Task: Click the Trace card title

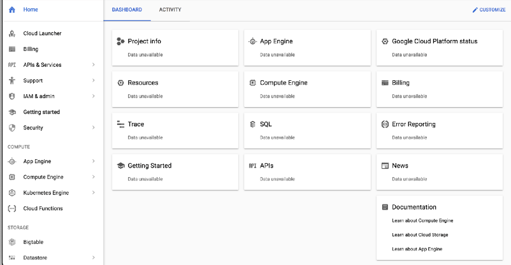Action: point(136,124)
